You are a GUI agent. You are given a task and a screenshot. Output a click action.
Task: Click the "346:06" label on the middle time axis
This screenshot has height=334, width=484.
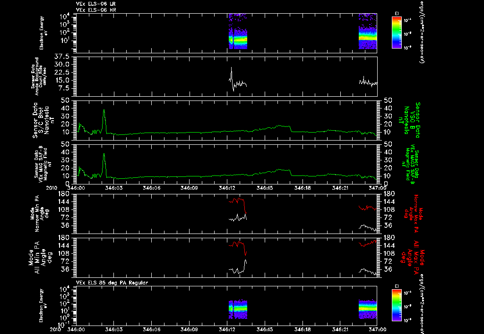[152, 188]
